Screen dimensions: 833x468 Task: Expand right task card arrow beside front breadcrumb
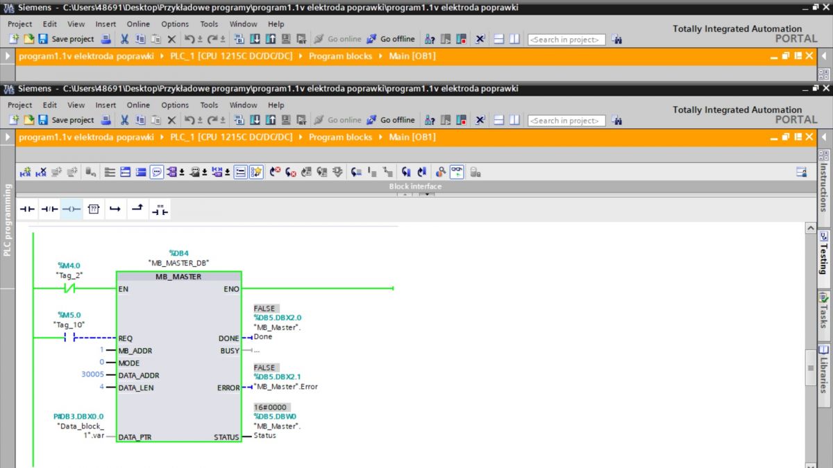[824, 137]
